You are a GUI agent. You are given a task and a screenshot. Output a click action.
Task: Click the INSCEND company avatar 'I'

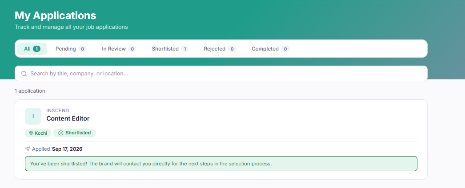(33, 116)
